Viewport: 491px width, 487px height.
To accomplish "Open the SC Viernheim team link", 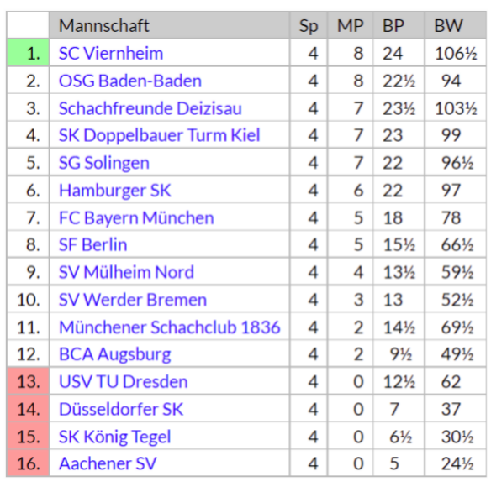I will [x=111, y=53].
